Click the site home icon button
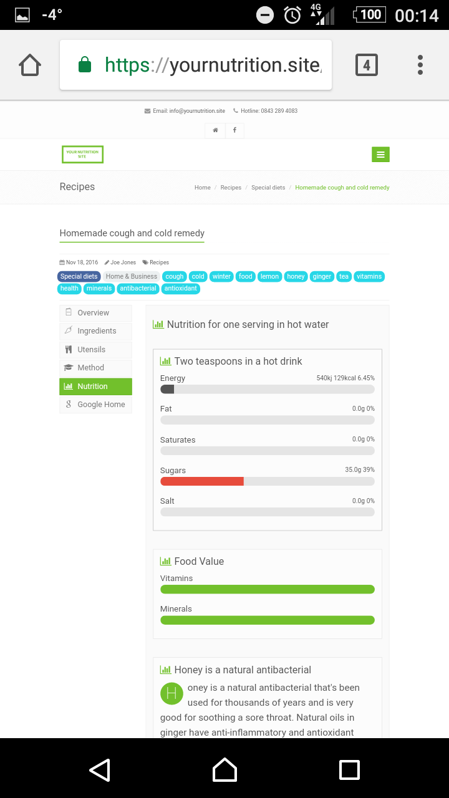Viewport: 449px width, 798px height. coord(215,130)
